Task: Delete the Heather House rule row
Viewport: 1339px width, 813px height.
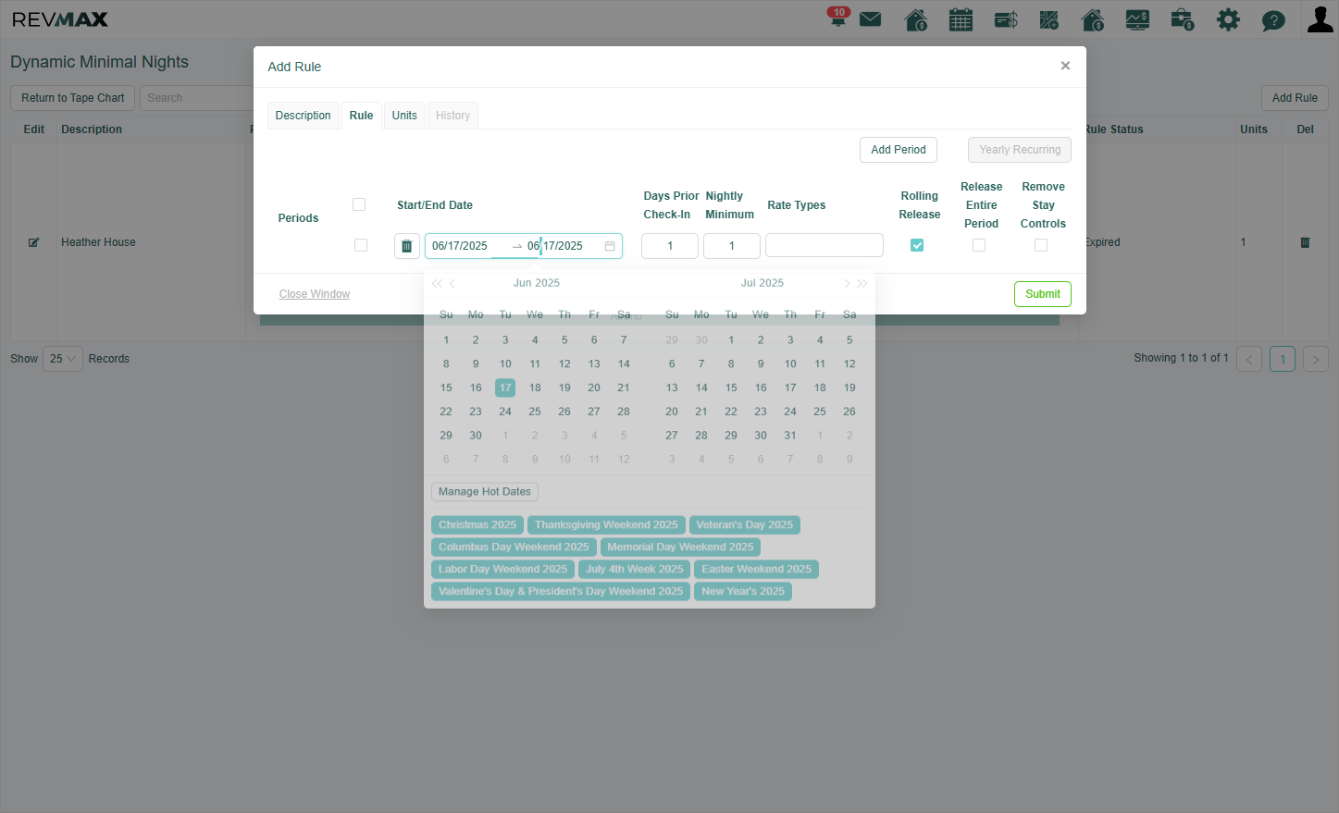Action: 1305,242
